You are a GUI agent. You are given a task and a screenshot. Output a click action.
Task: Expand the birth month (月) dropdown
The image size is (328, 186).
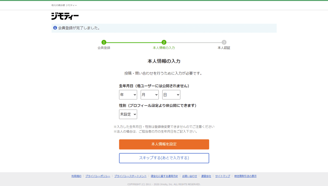pos(150,95)
